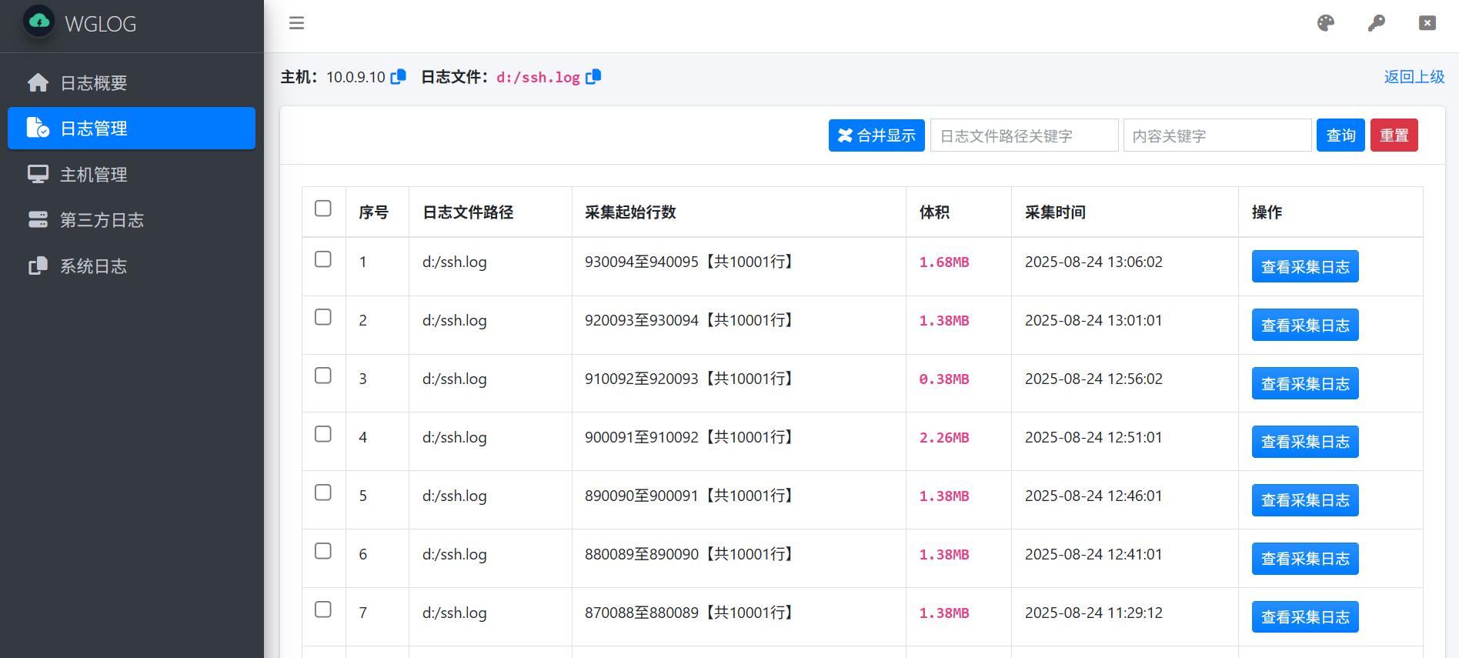Click the home icon beside 日志概要

point(38,83)
